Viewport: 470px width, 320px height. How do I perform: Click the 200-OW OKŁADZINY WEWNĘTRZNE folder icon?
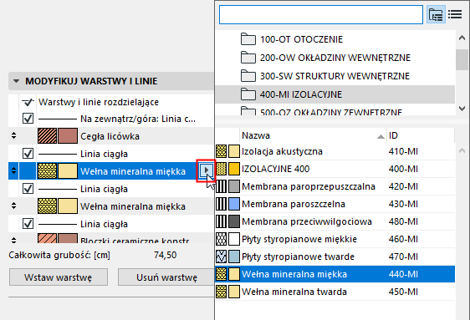(248, 58)
